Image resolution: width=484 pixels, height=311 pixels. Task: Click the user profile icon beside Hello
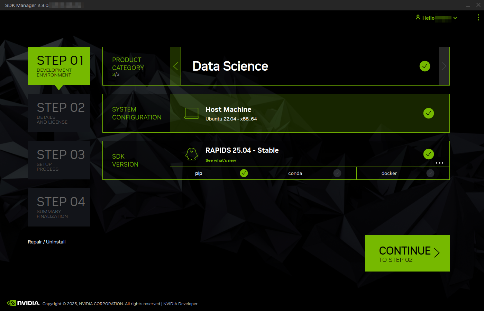tap(418, 17)
